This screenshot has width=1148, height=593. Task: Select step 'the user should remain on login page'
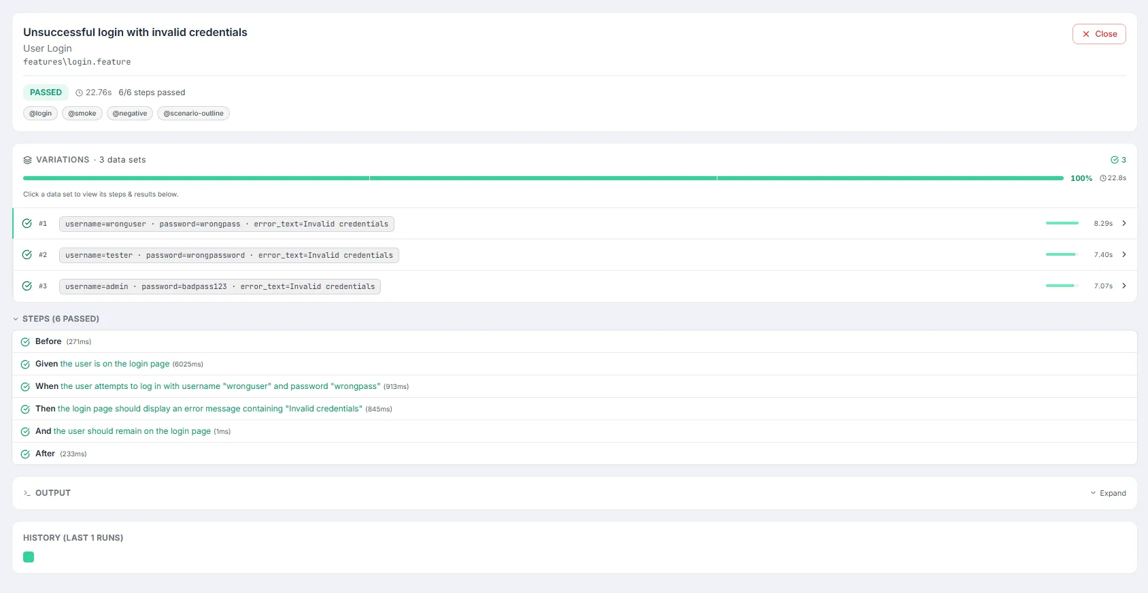coord(575,431)
